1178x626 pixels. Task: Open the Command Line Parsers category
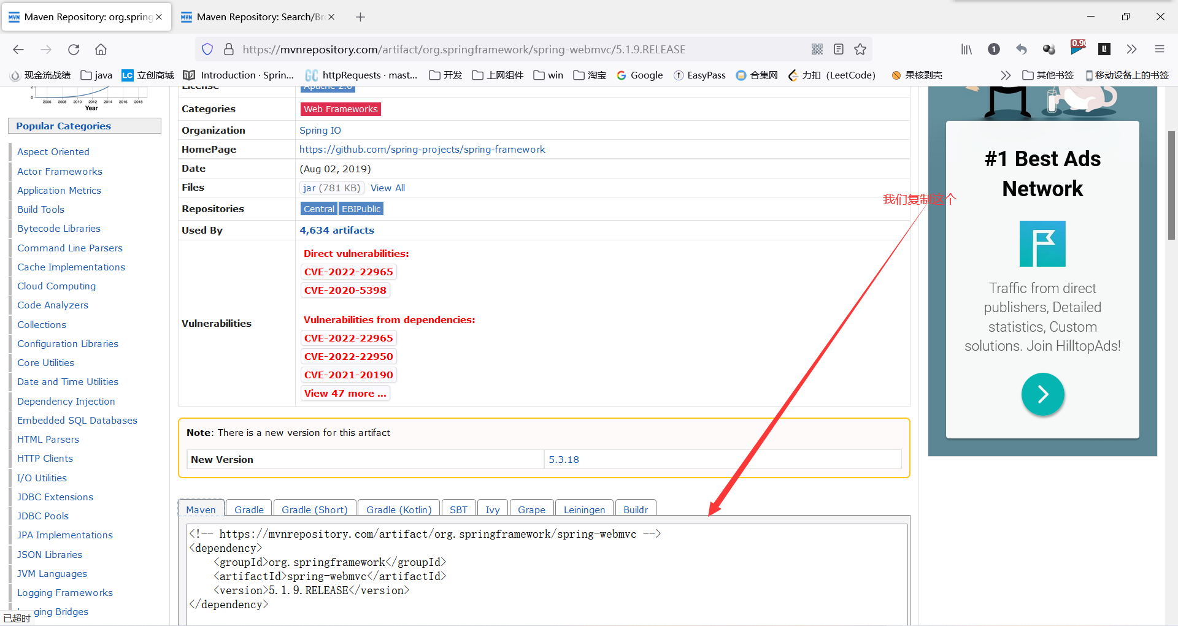point(70,248)
